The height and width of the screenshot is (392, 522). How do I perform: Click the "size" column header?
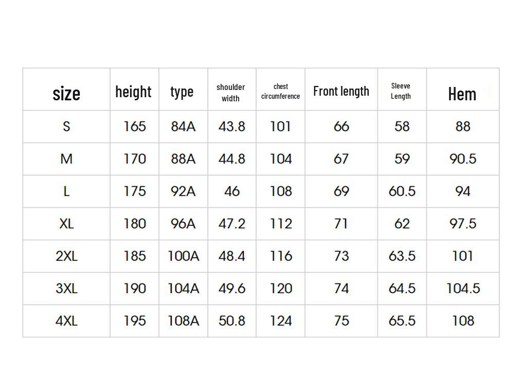click(x=66, y=94)
